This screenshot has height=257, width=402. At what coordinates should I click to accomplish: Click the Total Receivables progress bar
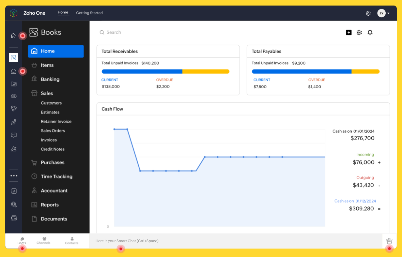[165, 71]
